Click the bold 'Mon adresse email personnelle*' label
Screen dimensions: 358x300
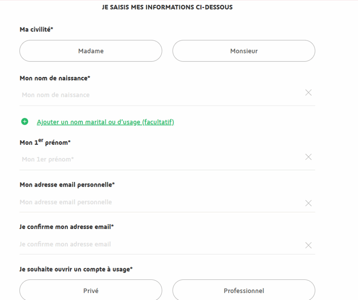[x=67, y=184]
